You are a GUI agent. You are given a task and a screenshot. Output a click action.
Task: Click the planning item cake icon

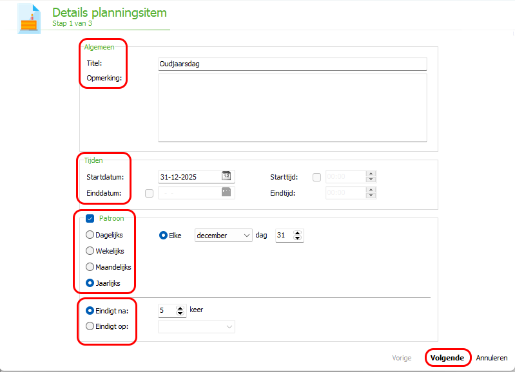(x=29, y=19)
